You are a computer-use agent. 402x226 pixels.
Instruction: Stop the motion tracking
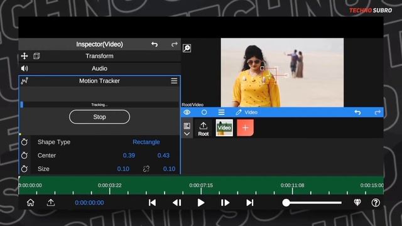pos(99,117)
